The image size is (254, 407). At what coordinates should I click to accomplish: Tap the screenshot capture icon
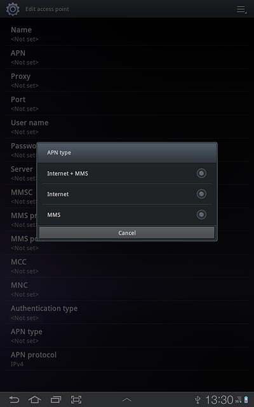coord(76,399)
